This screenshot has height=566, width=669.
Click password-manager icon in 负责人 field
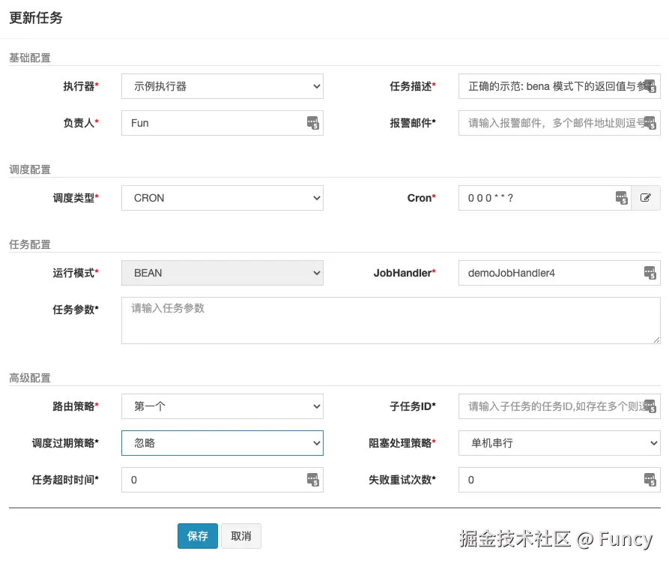(x=312, y=123)
